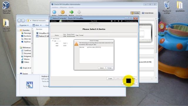Image resolution: width=188 pixels, height=106 pixels.
Task: Click warning triangle icon in dialog
Action: click(76, 44)
